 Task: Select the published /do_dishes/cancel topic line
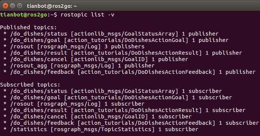pyautogui.click(x=96, y=59)
